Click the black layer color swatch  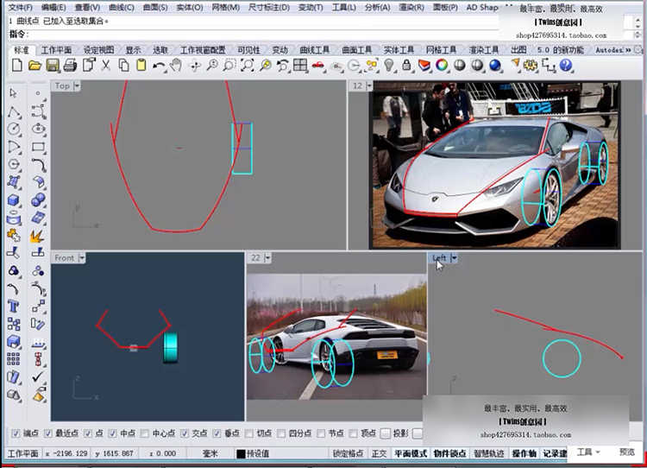(240, 453)
